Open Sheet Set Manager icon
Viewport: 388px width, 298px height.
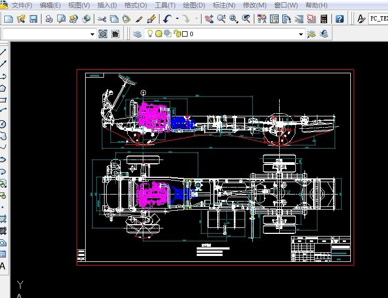(x=299, y=19)
